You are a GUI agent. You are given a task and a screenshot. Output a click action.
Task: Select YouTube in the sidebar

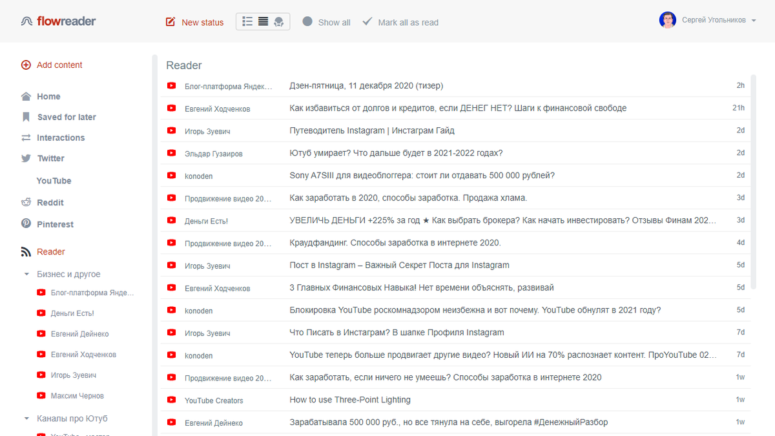[54, 181]
